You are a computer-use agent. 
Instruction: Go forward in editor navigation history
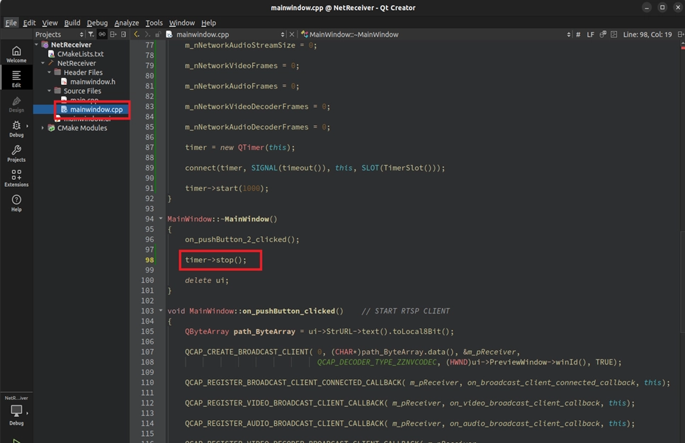(147, 34)
